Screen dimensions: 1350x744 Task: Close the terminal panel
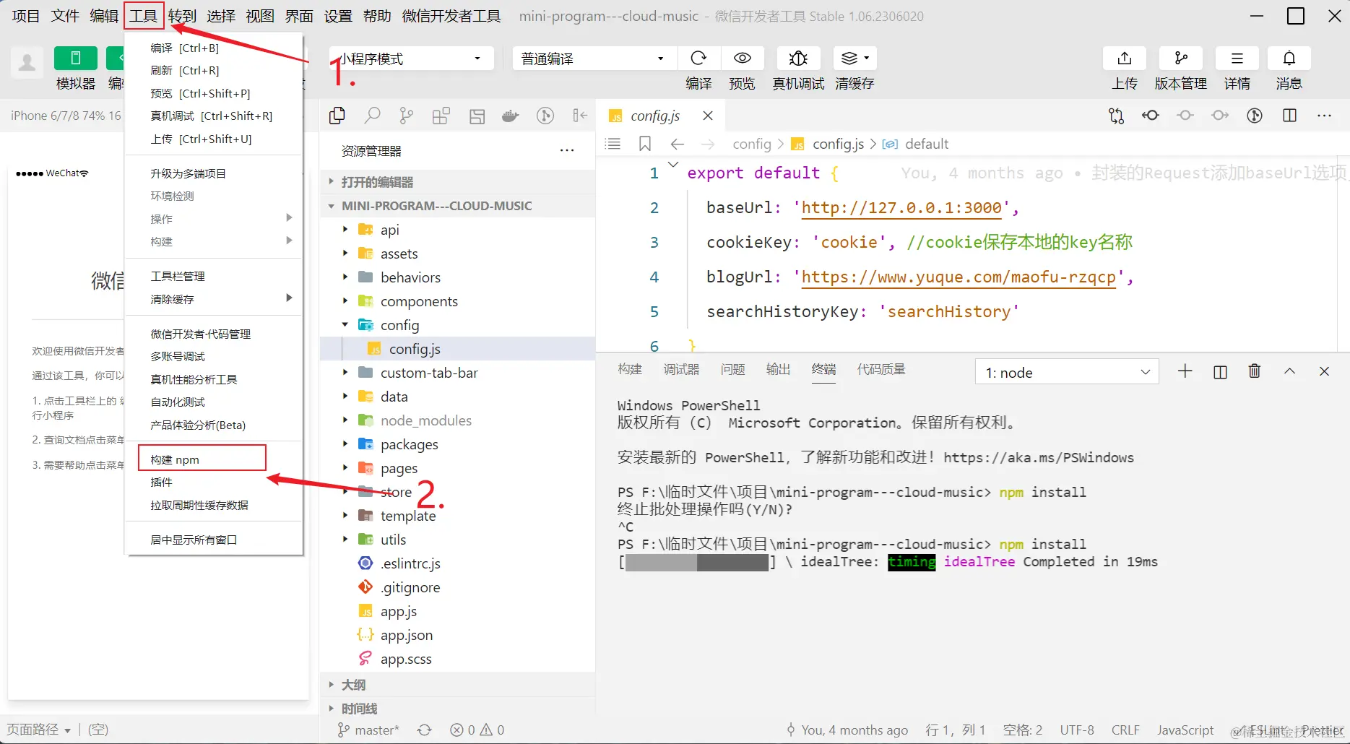[x=1324, y=371]
